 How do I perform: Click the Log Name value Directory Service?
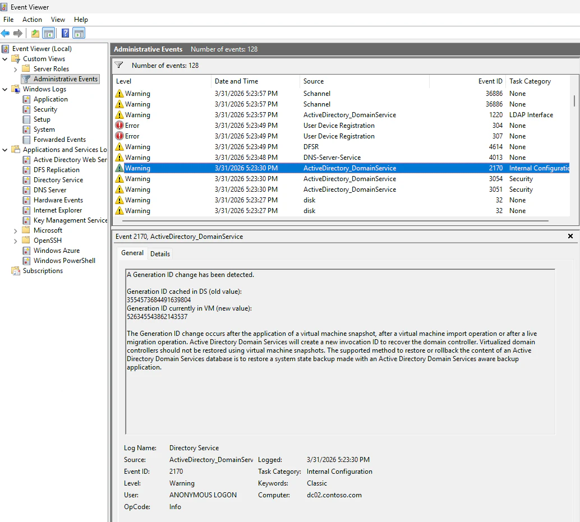pos(194,448)
